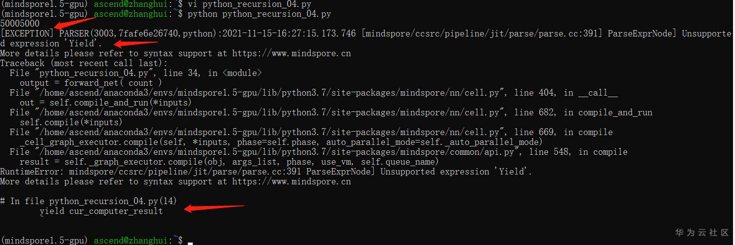
Task: Open the mindspore.cn URL above the Traceback line
Action: [291, 53]
